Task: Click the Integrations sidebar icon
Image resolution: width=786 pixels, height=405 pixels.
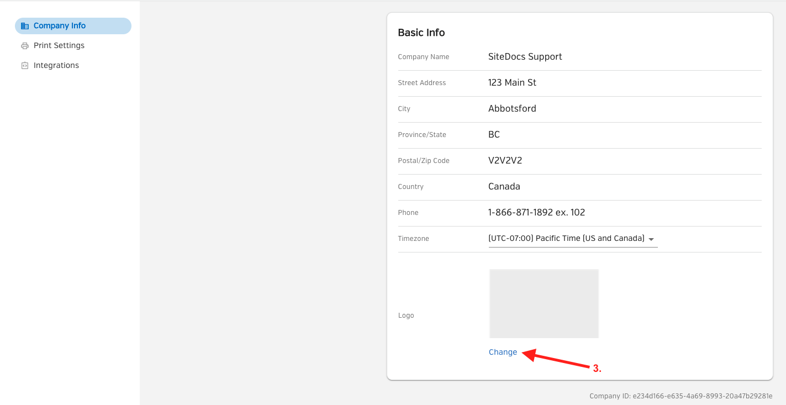Action: click(x=25, y=66)
